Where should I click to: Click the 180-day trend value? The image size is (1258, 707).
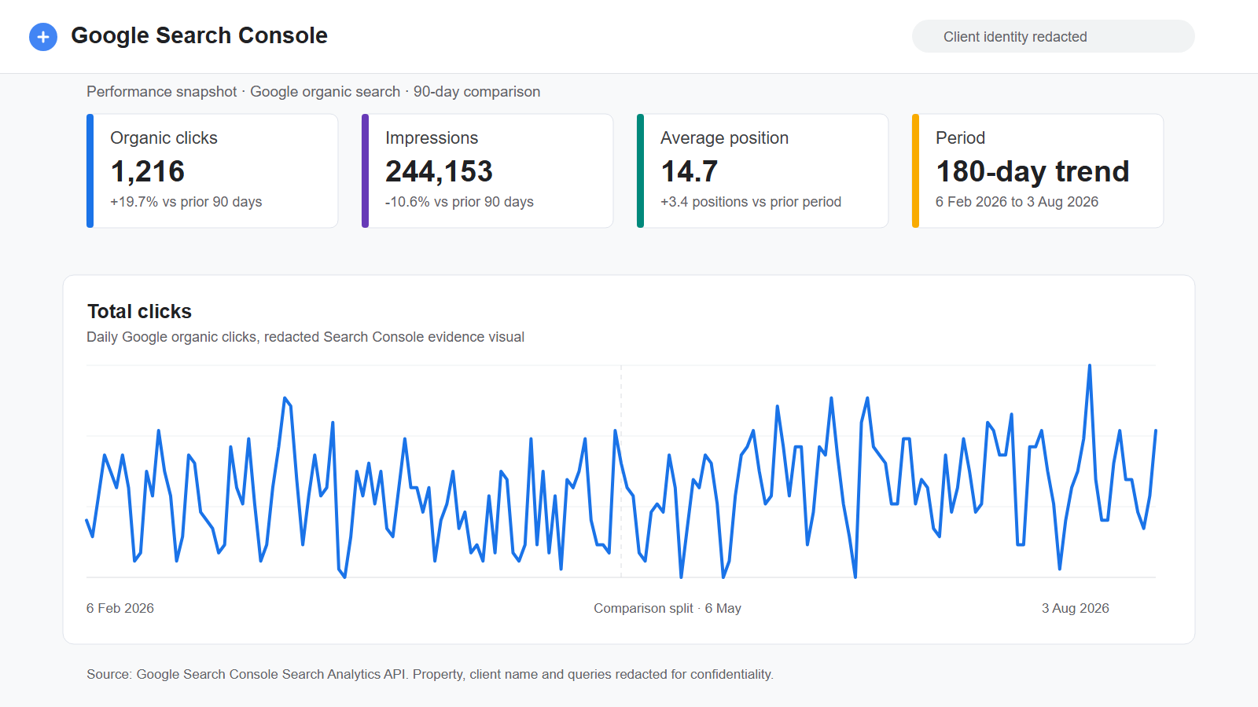pos(1032,171)
